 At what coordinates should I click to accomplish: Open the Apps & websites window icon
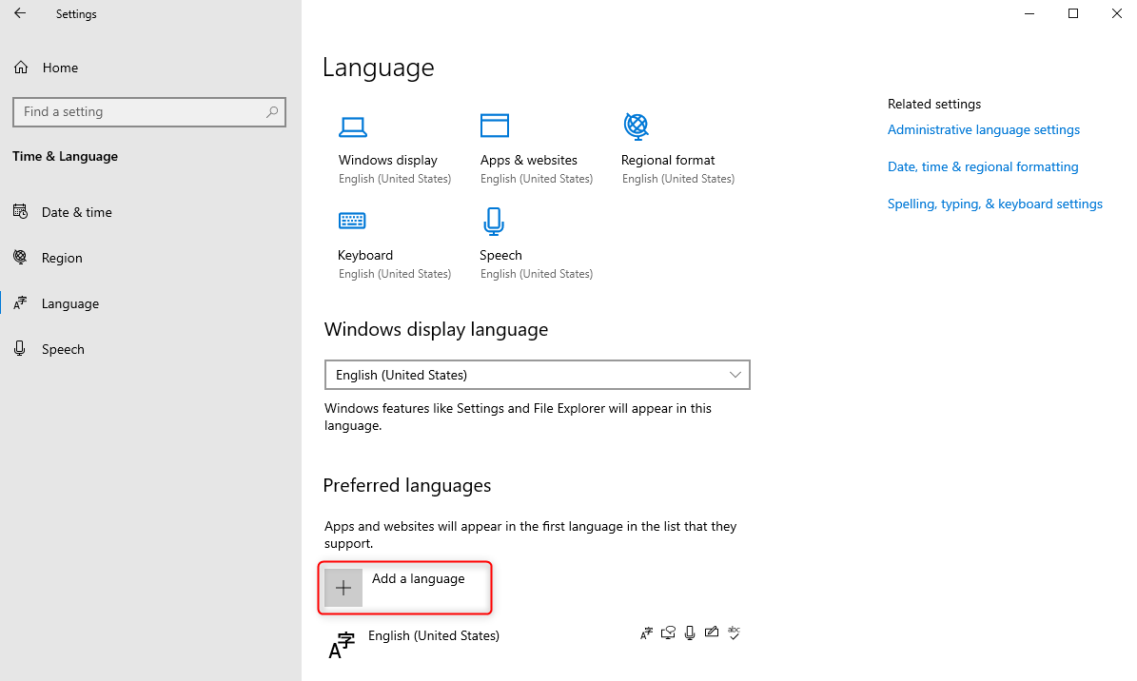pyautogui.click(x=495, y=126)
